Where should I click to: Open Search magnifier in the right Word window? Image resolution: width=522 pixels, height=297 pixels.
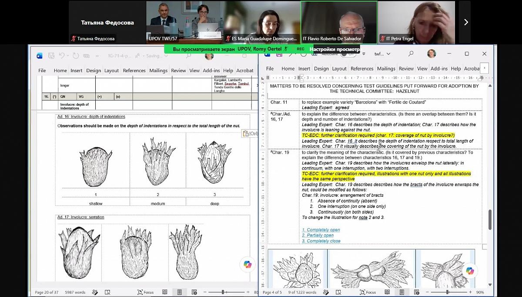(x=411, y=53)
